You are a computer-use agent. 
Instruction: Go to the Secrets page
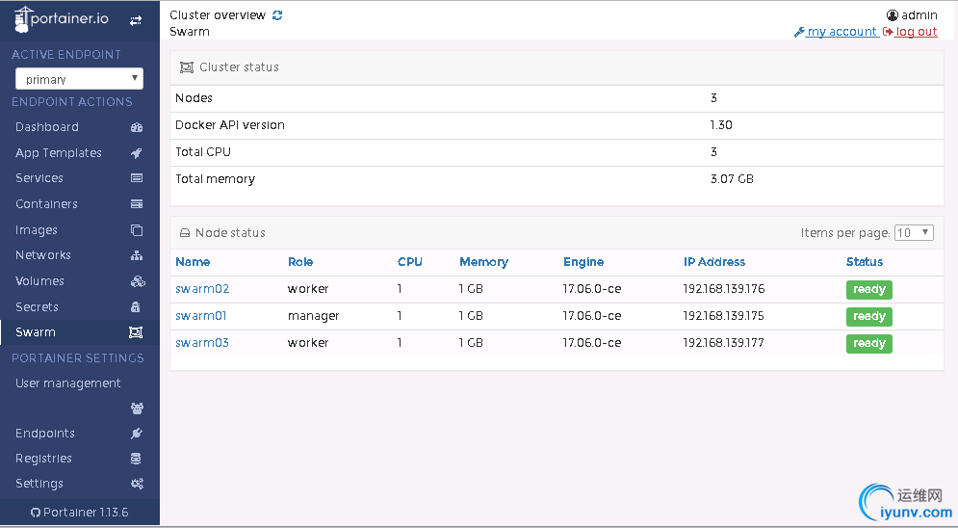[x=37, y=306]
